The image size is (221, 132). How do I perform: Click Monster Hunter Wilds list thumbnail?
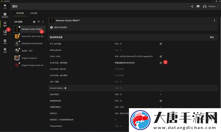click(x=17, y=29)
